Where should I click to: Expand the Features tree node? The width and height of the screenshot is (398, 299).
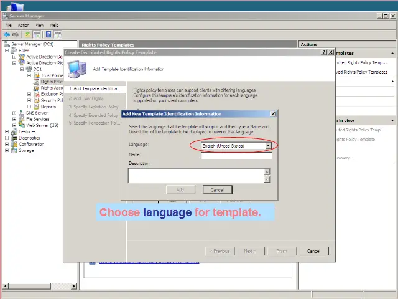point(7,131)
